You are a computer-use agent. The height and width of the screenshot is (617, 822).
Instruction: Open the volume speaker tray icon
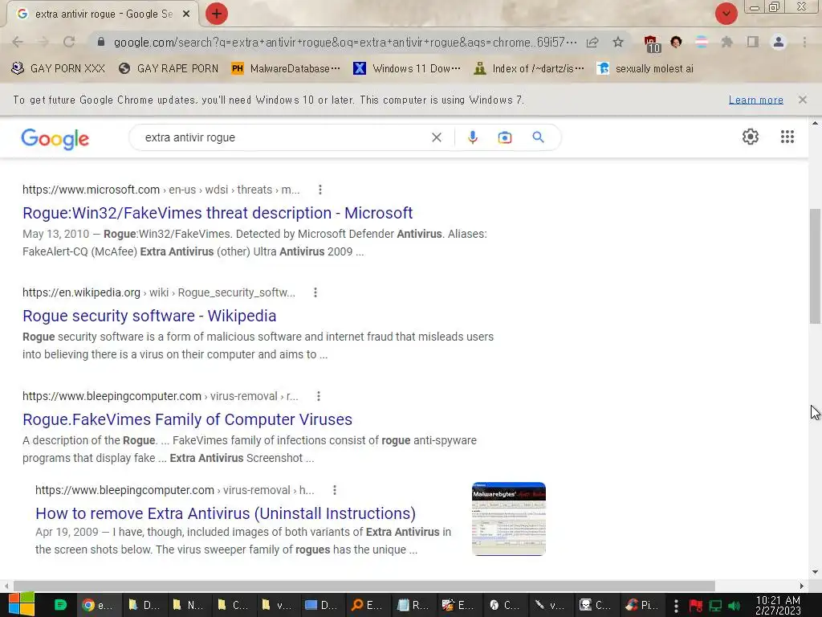coord(735,606)
